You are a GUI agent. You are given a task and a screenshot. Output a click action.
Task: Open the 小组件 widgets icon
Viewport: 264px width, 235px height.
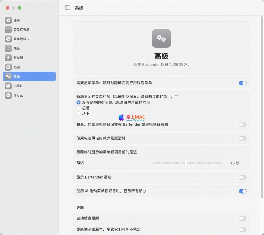pos(8,86)
